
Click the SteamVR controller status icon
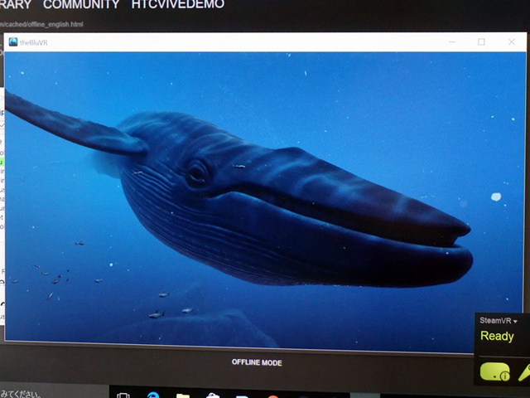pos(524,373)
